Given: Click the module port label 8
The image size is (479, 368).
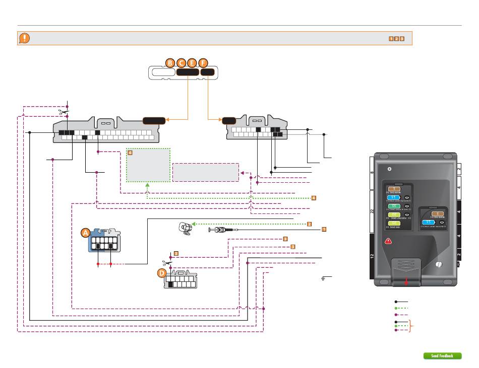Looking at the screenshot, I should click(x=372, y=173).
